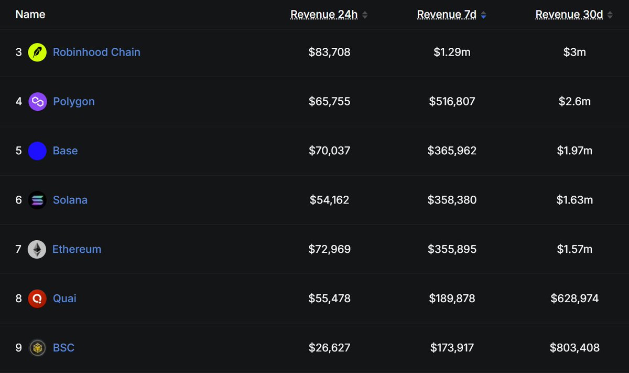This screenshot has width=629, height=373.
Task: Open the Quai chain link
Action: click(x=64, y=299)
